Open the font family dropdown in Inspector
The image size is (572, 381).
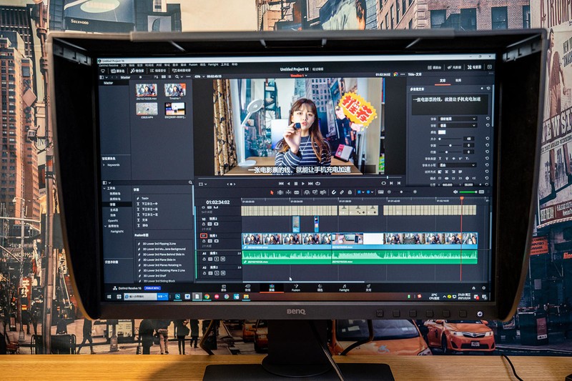(x=458, y=119)
